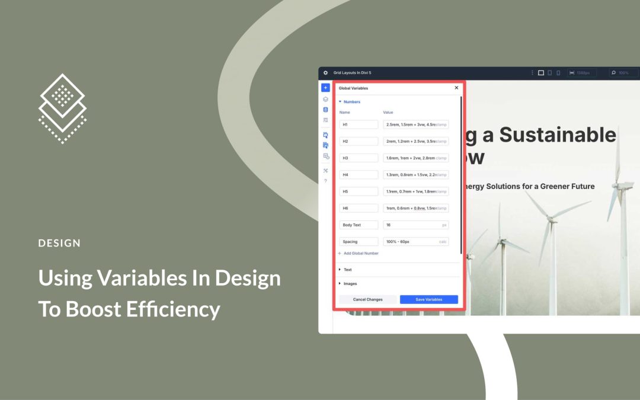The image size is (640, 400).
Task: Click the 100% zoom field
Action: coord(623,73)
